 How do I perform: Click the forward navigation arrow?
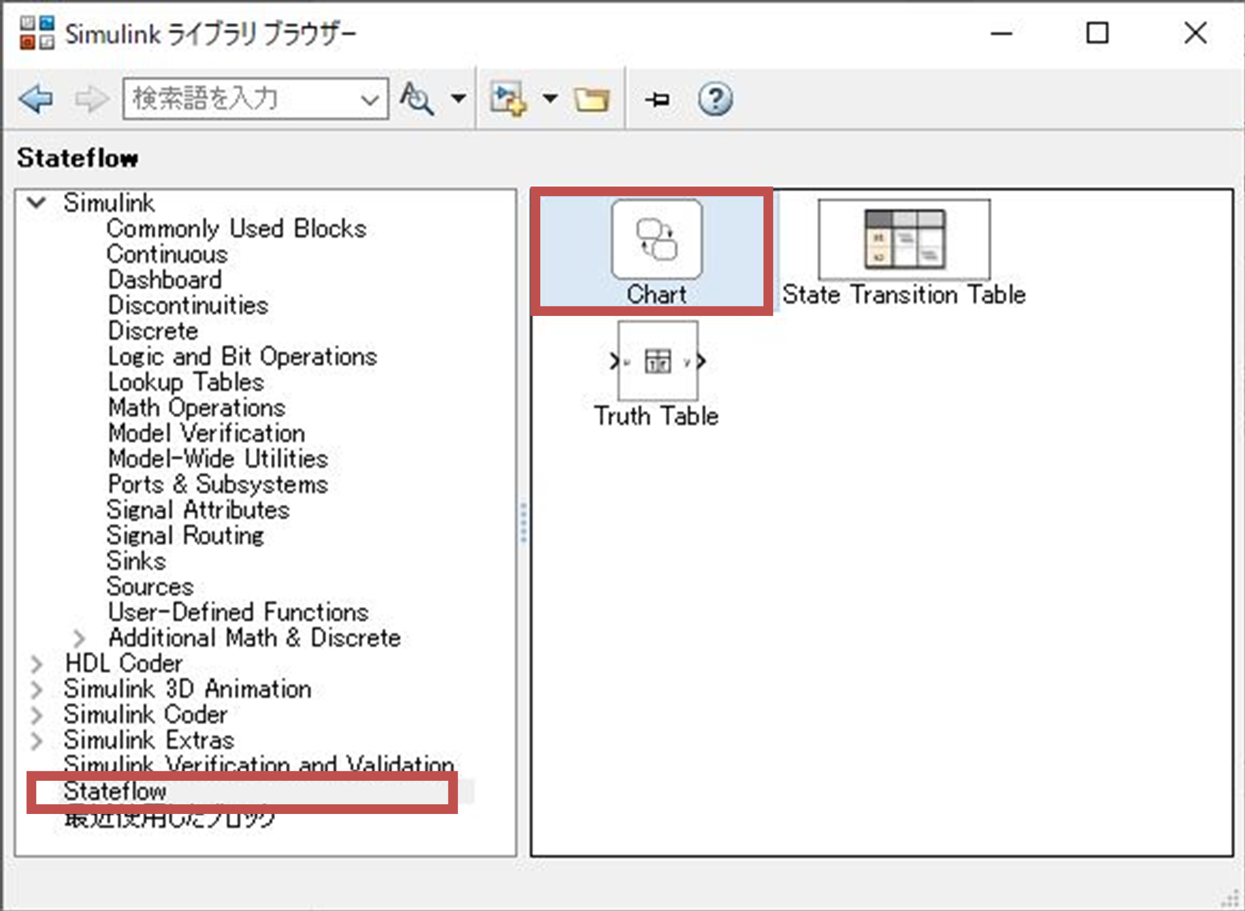(x=91, y=99)
